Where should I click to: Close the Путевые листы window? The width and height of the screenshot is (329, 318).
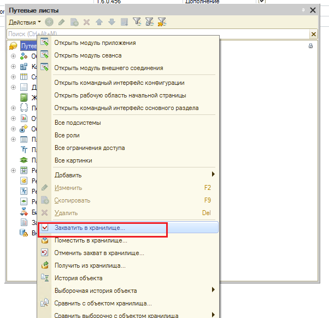tap(313, 10)
